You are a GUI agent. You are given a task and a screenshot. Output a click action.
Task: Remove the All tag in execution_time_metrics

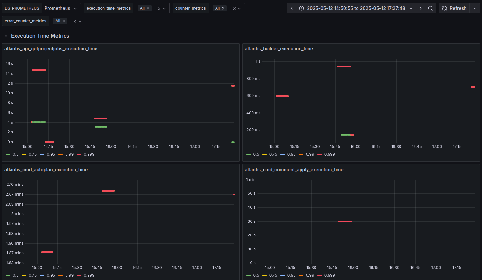point(148,8)
